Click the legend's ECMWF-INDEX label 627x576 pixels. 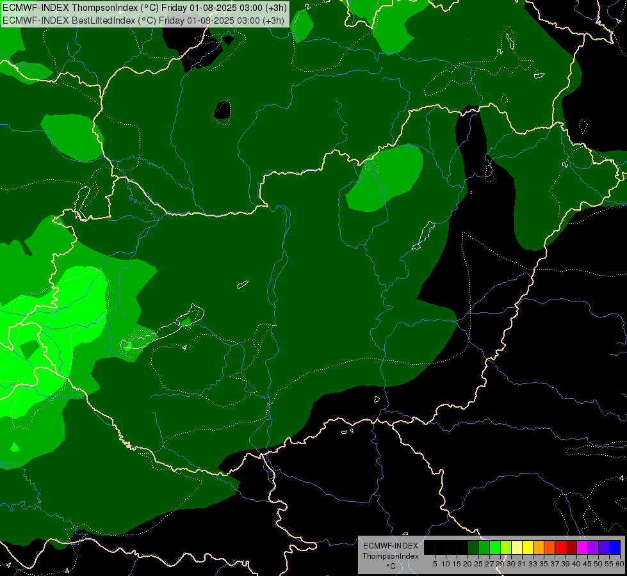391,546
